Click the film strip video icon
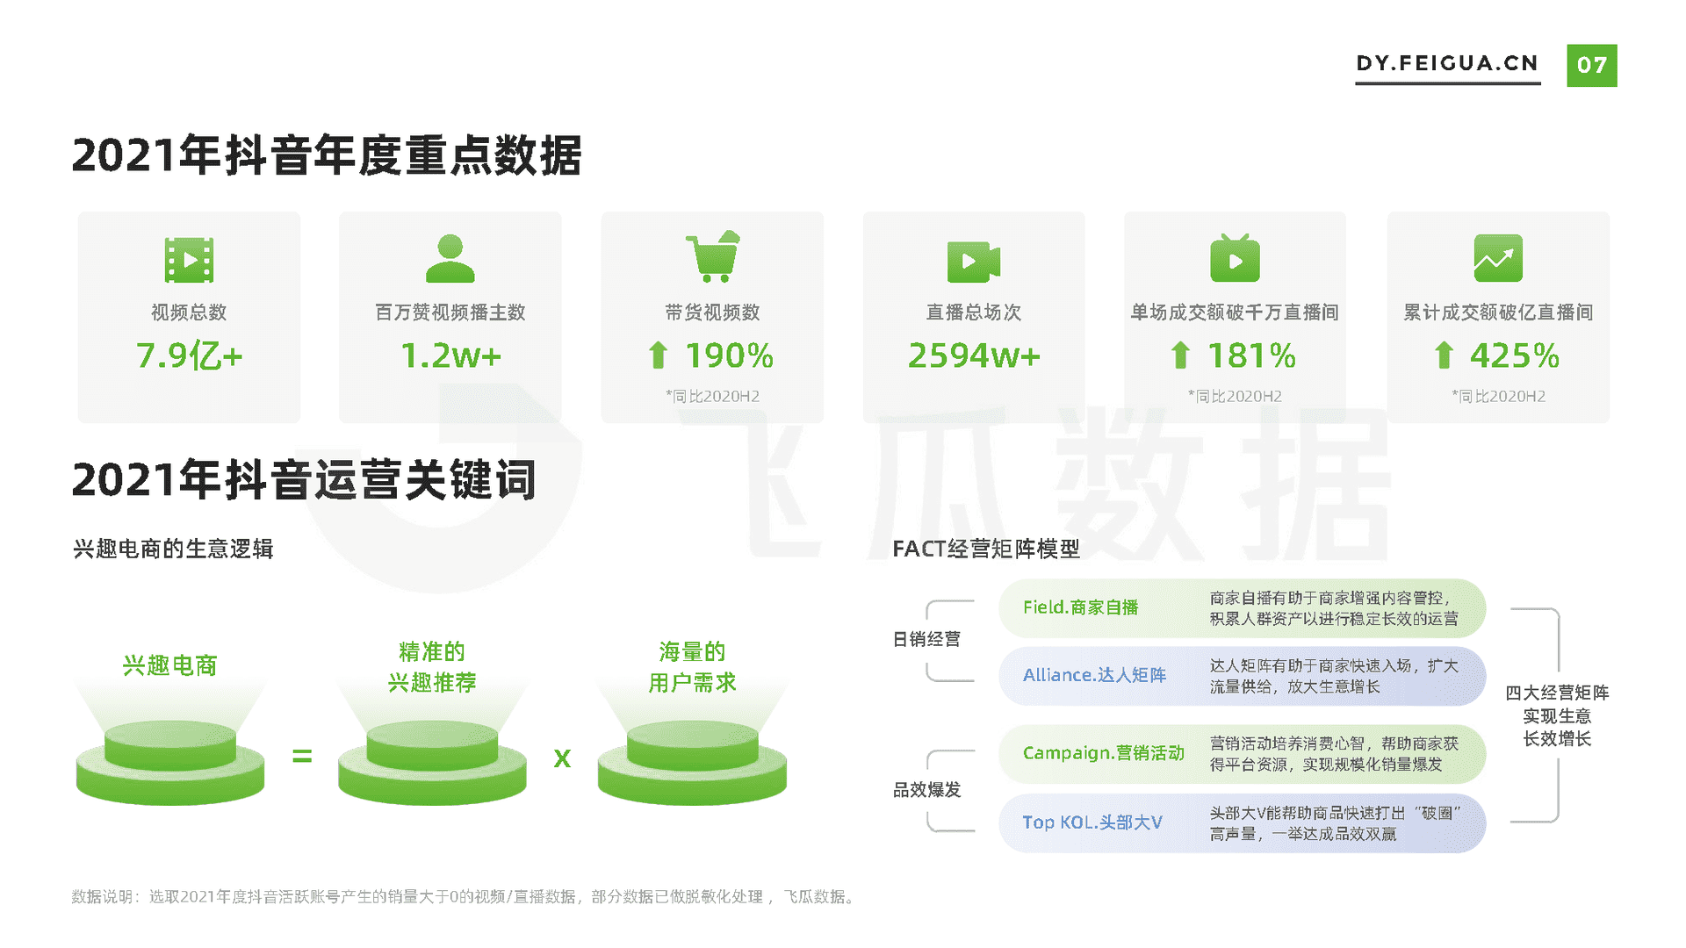Screen dimensions: 1686x948 (x=189, y=260)
